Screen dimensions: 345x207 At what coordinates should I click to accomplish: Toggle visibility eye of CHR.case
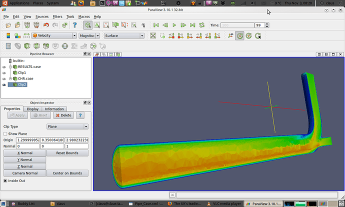4,79
